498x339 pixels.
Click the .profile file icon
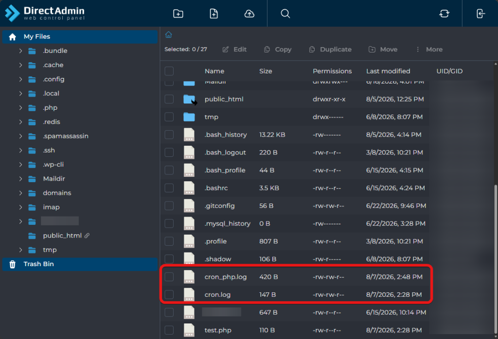[189, 241]
